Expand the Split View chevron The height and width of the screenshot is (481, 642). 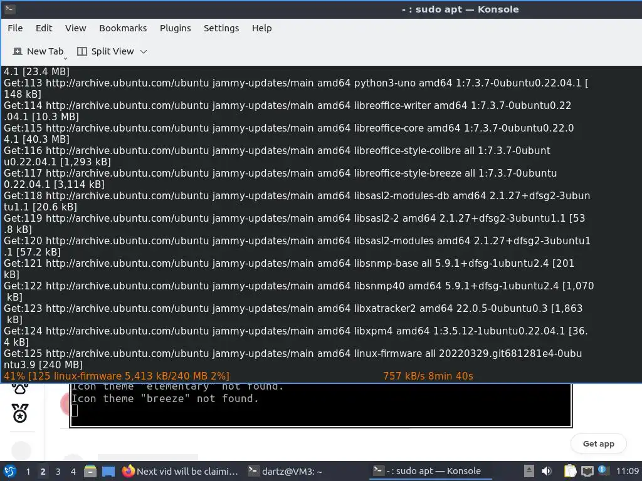coord(144,51)
